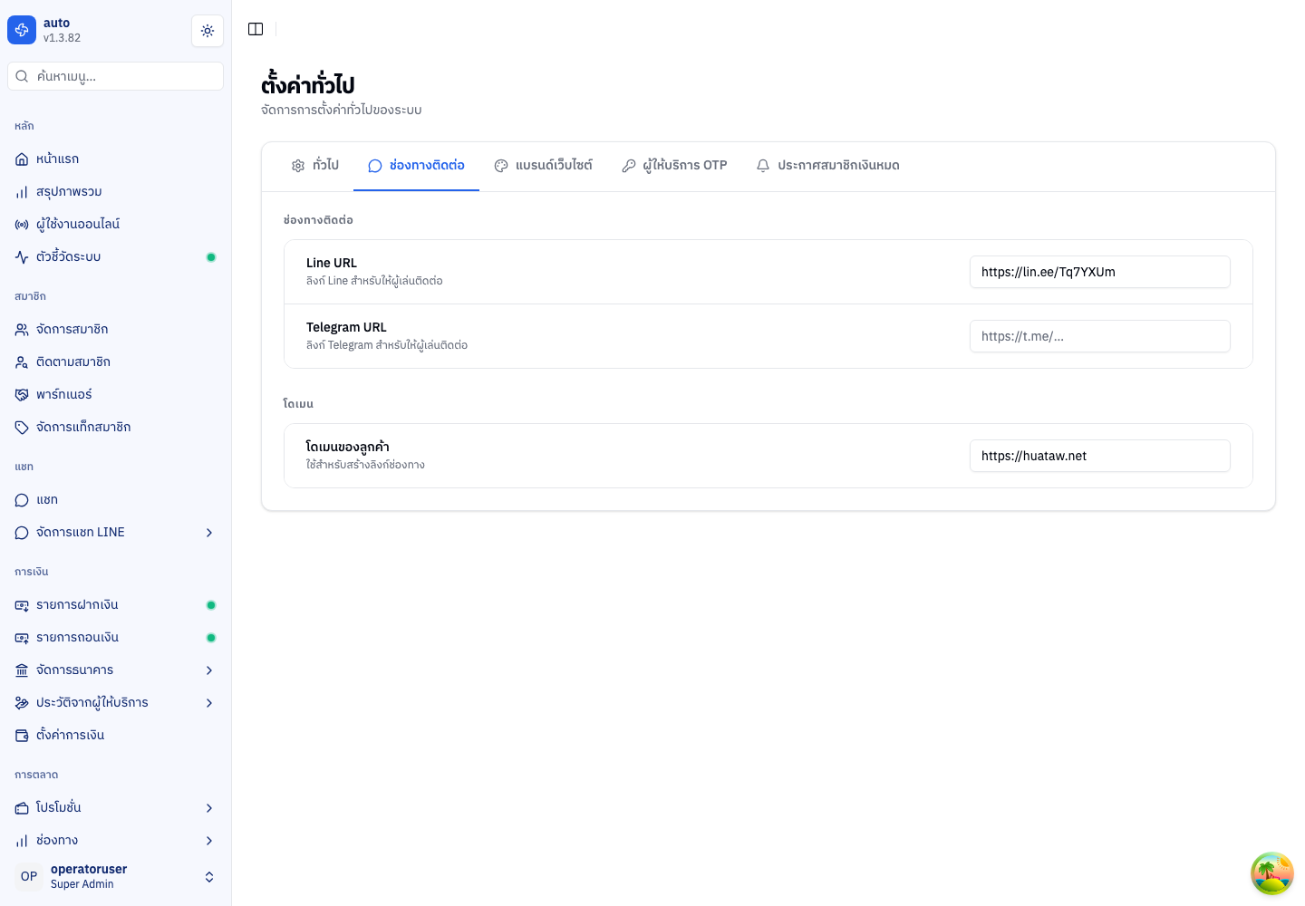Screen dimensions: 1305x906
Task: Click the icon beside ประวัติจากผู้ให้บริการ
Action: click(x=22, y=703)
